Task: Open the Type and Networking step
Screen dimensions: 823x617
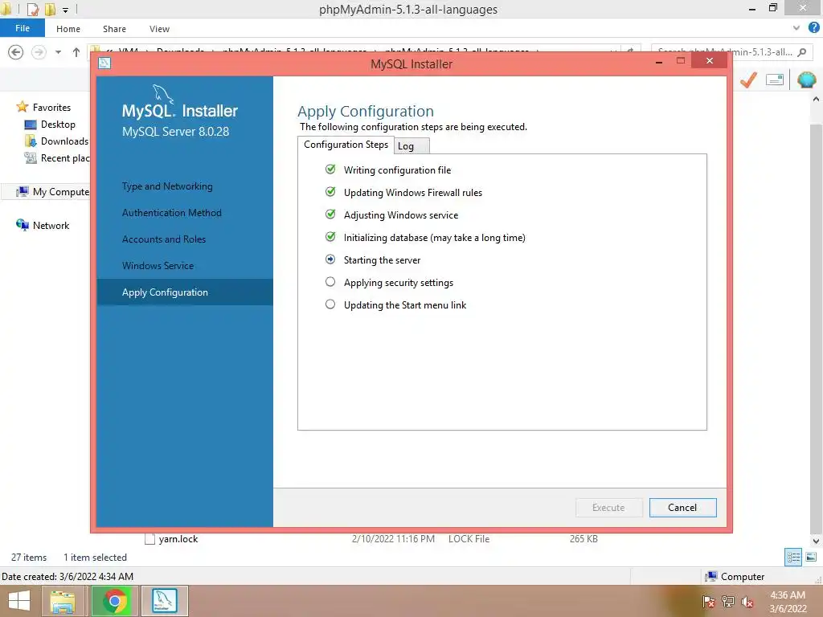Action: click(x=167, y=186)
